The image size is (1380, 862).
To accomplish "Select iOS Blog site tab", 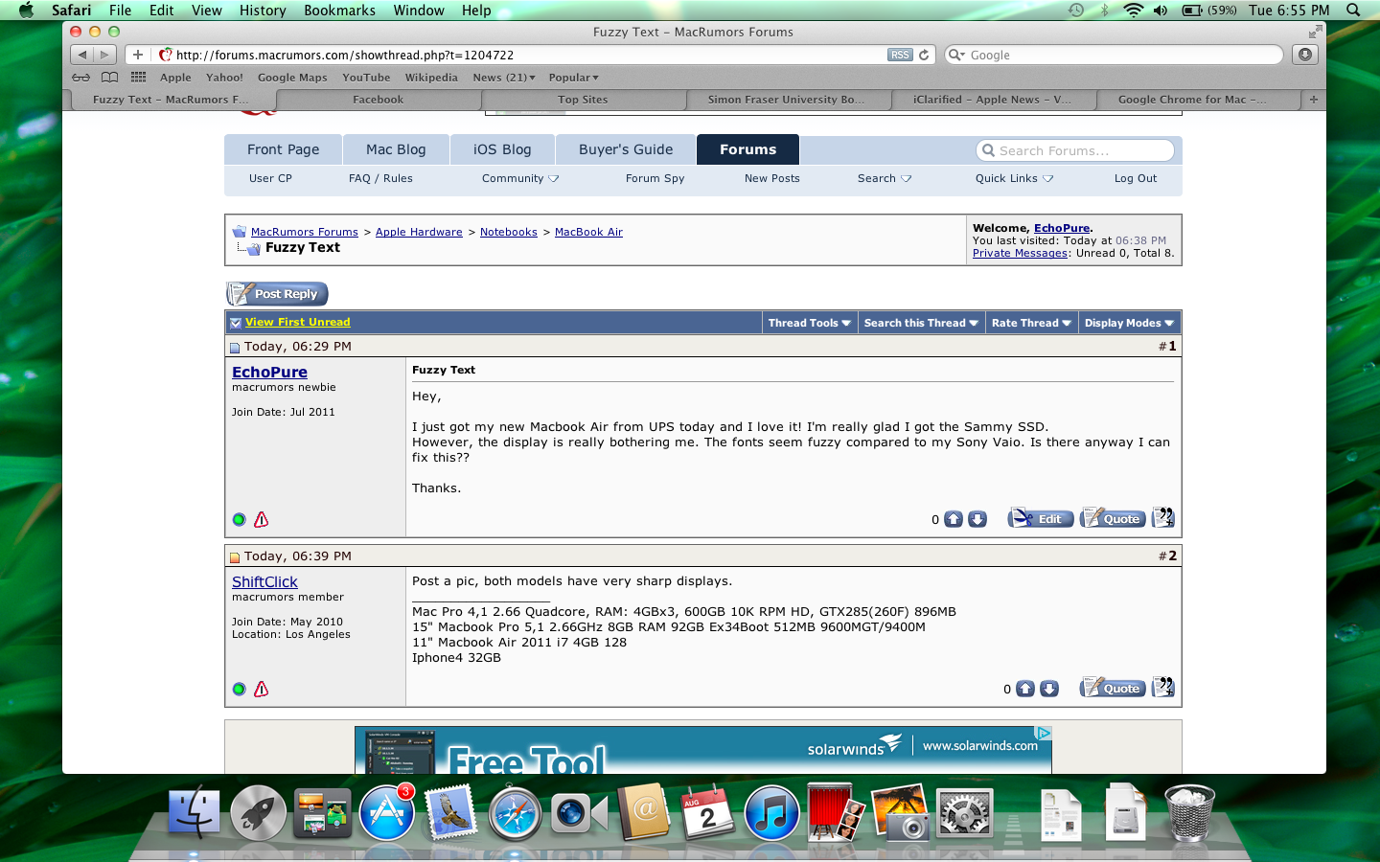I will click(x=502, y=149).
